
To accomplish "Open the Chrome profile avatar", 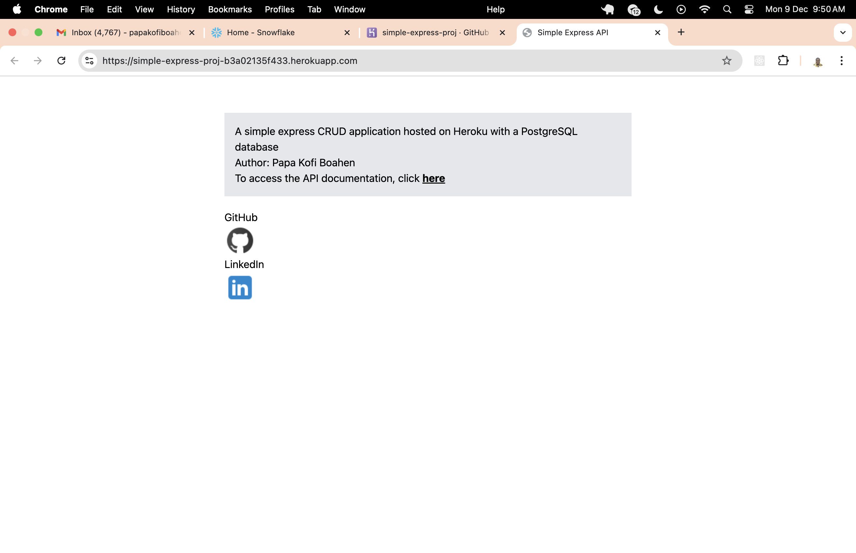I will tap(818, 61).
